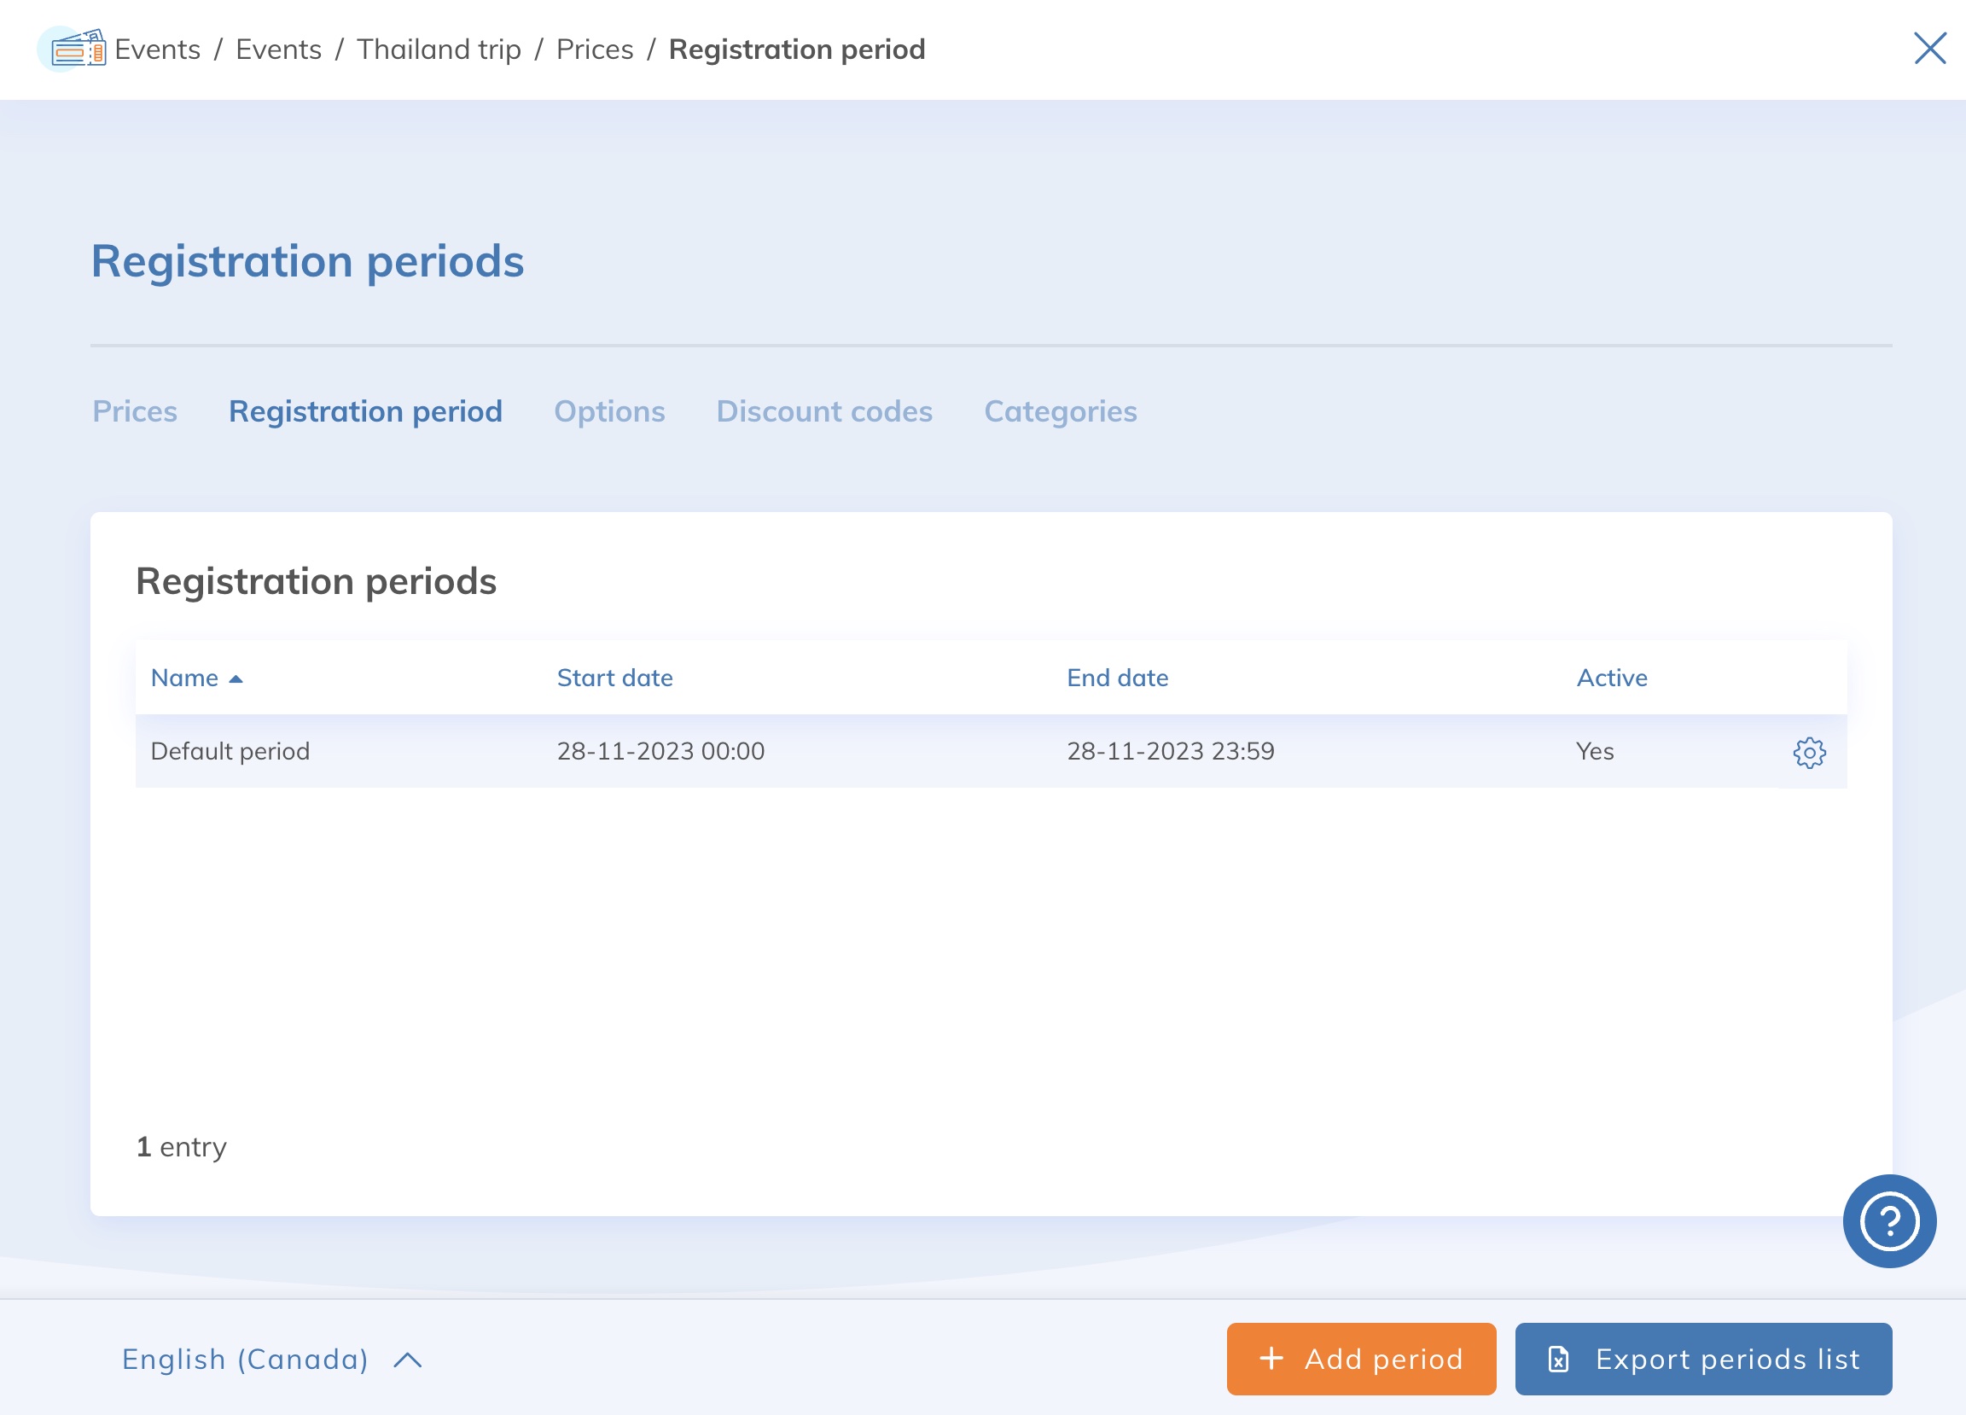Close the Registration period view
This screenshot has height=1415, width=1966.
pyautogui.click(x=1928, y=49)
